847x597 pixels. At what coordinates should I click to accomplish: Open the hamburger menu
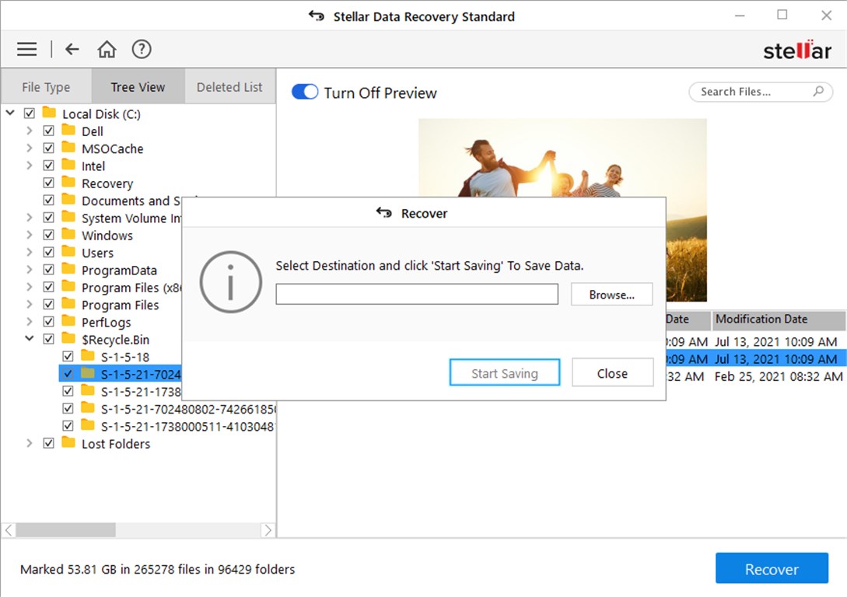pos(26,49)
